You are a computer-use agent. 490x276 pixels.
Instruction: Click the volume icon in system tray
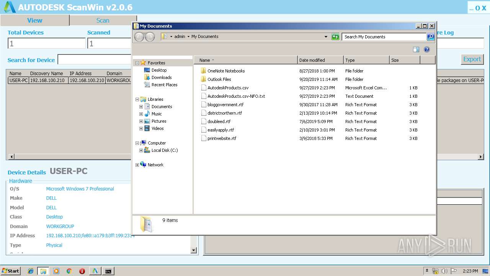coord(444,271)
